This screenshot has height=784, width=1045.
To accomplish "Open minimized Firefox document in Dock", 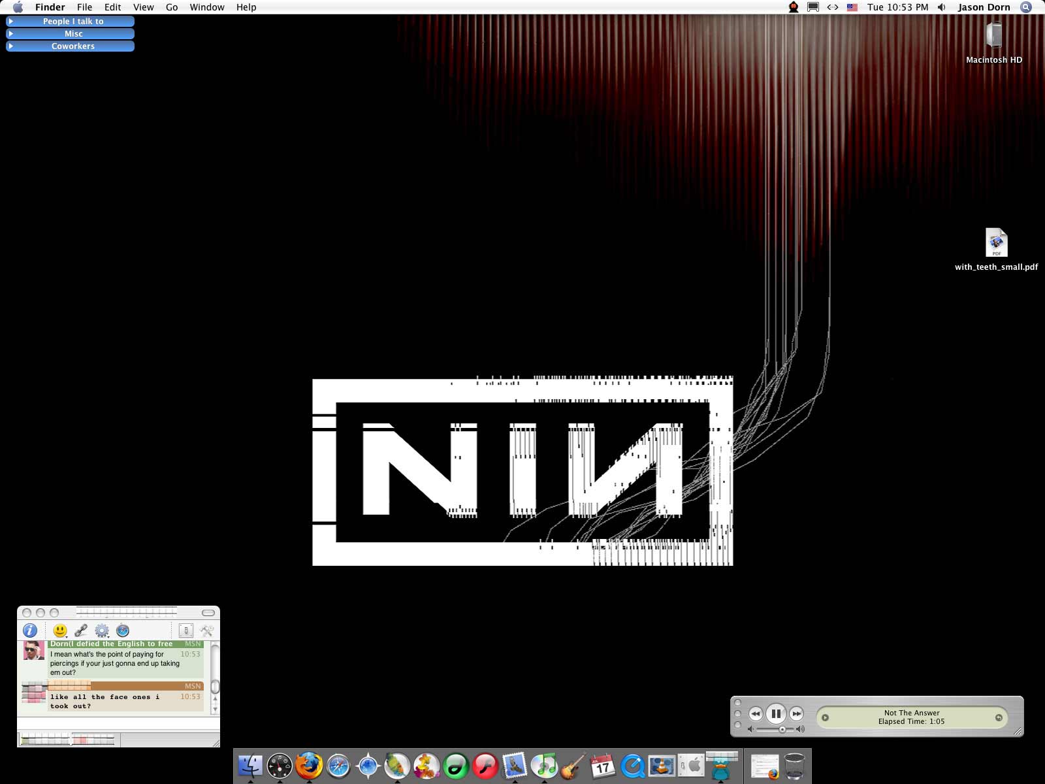I will 765,766.
